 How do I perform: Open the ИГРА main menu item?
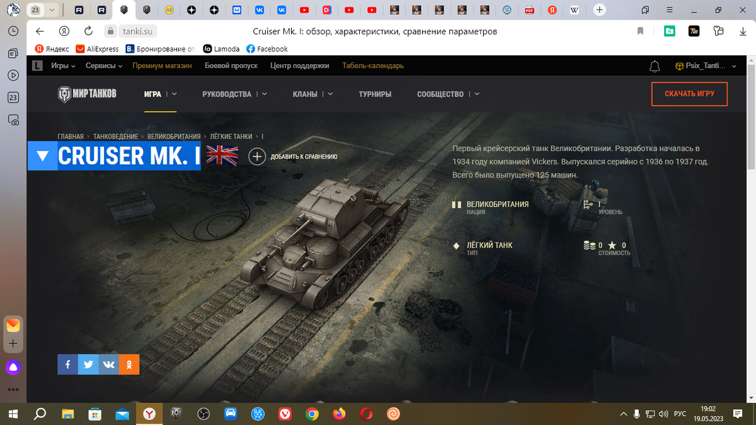(x=152, y=94)
